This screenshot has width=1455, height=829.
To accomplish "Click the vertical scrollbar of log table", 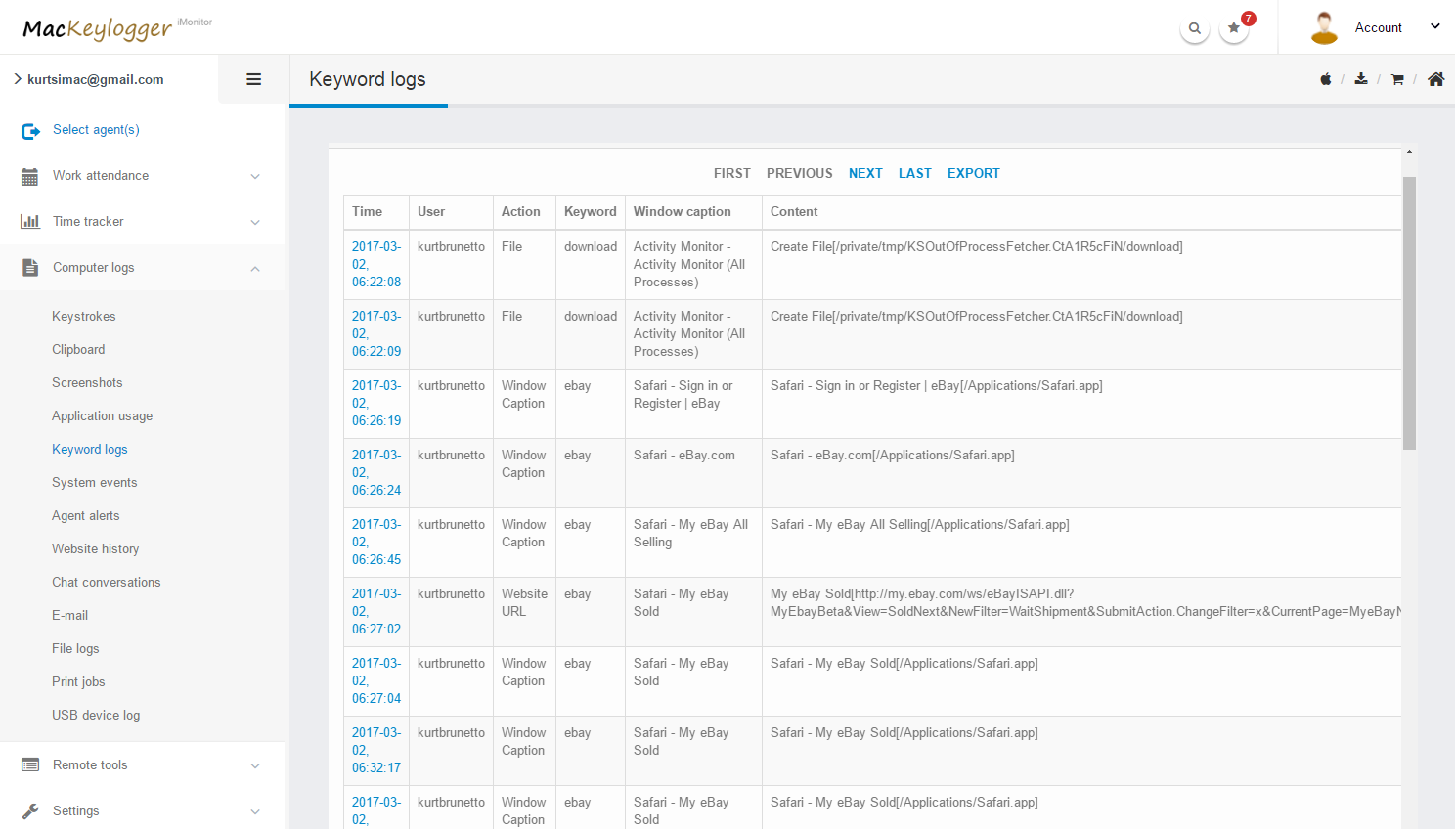I will point(1409,313).
